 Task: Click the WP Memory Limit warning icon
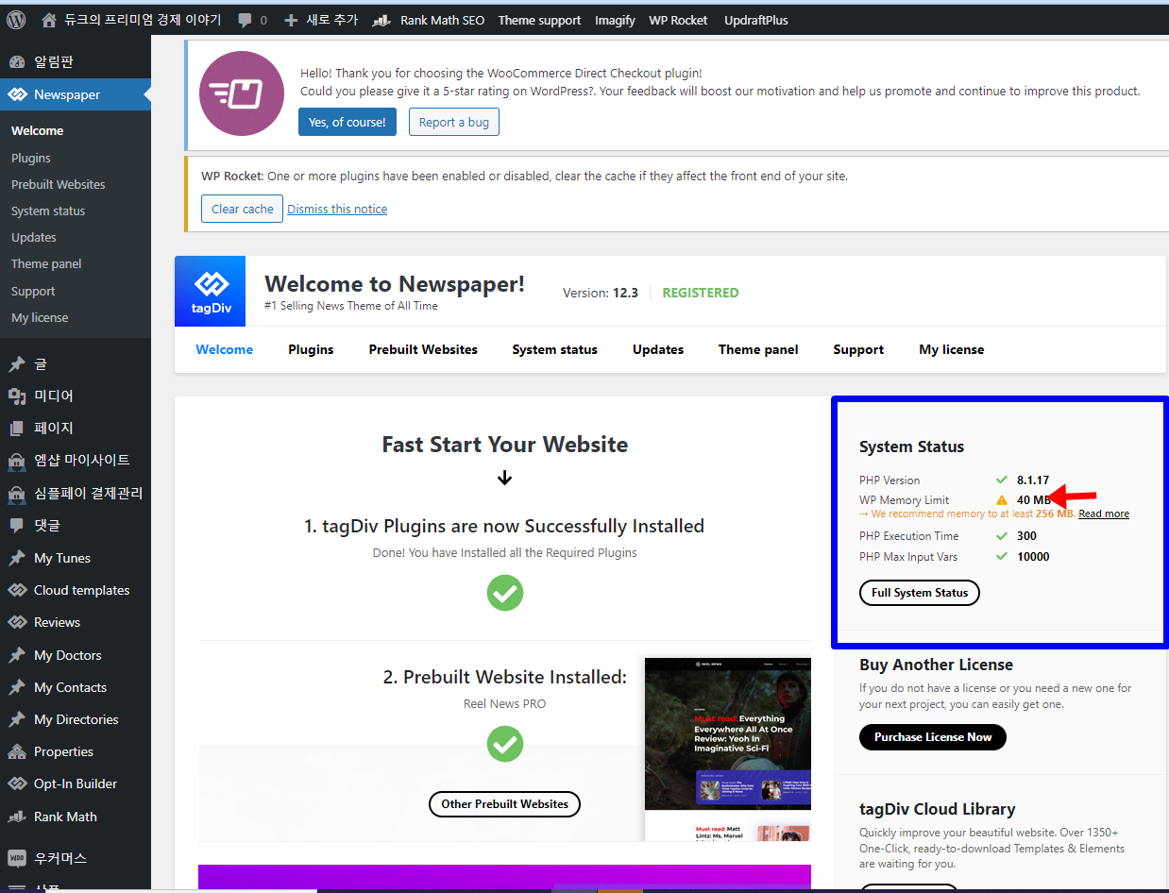[1002, 500]
